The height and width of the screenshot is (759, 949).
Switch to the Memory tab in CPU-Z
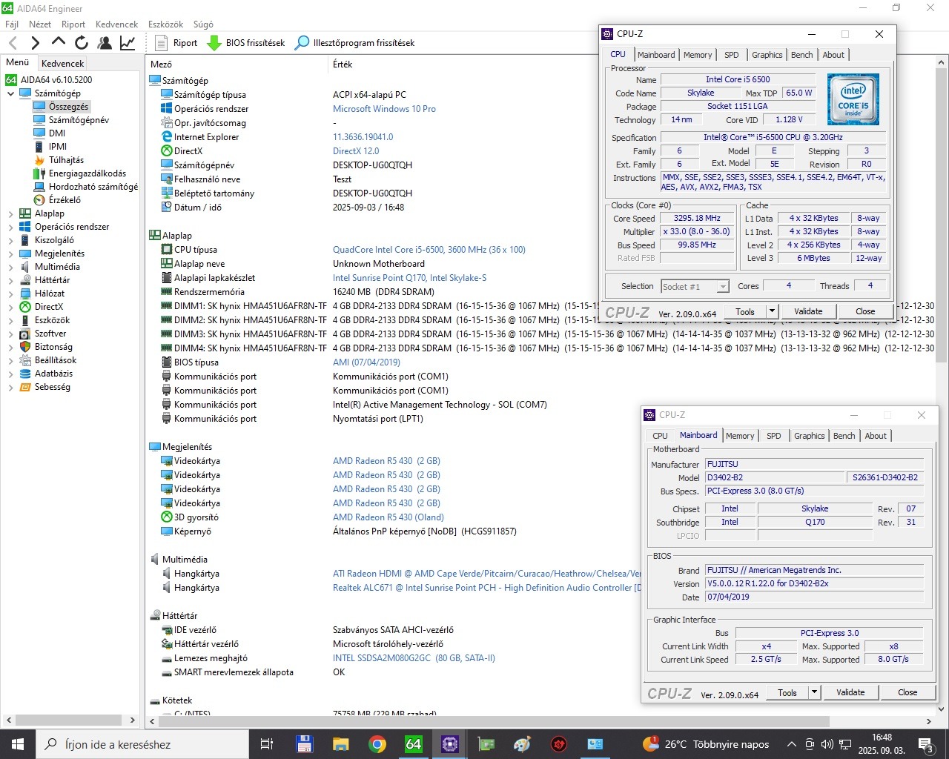tap(697, 55)
